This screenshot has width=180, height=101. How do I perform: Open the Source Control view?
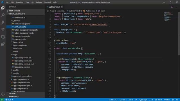(3, 22)
